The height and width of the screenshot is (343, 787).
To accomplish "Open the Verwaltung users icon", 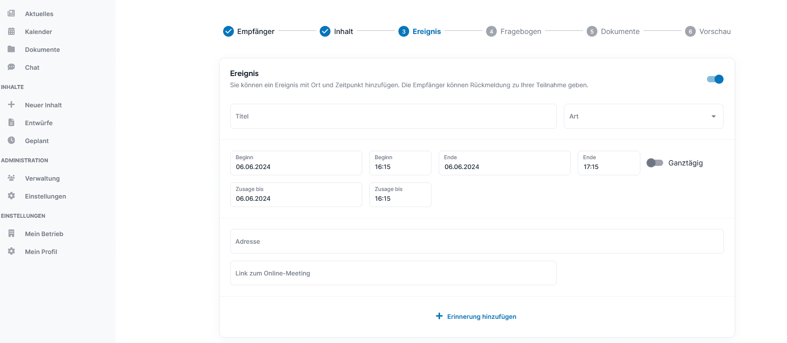I will click(12, 178).
